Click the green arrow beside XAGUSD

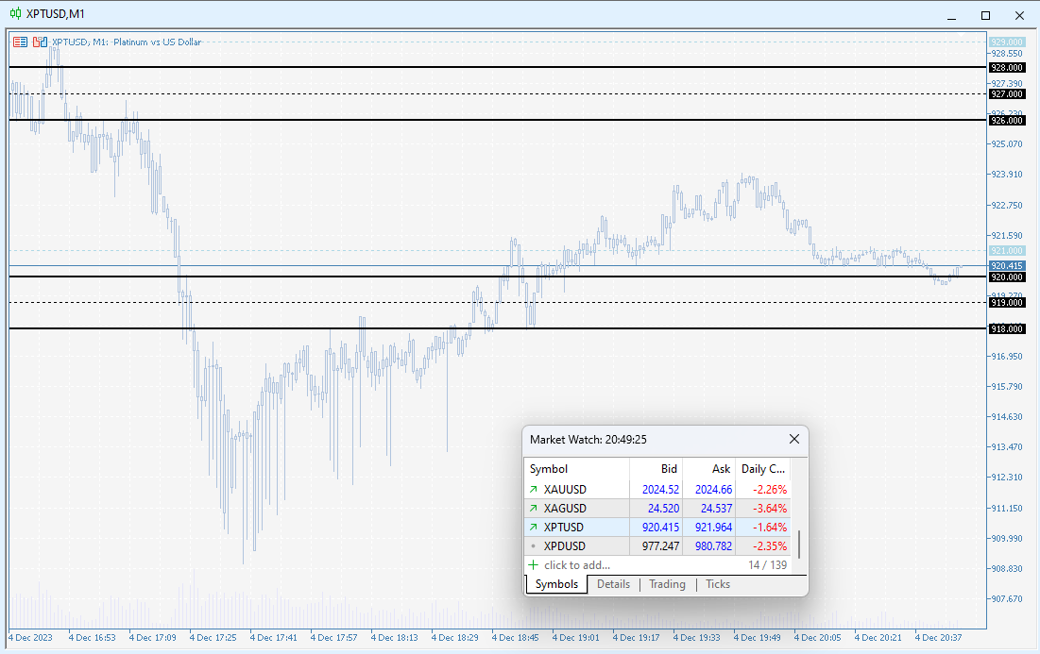coord(534,509)
